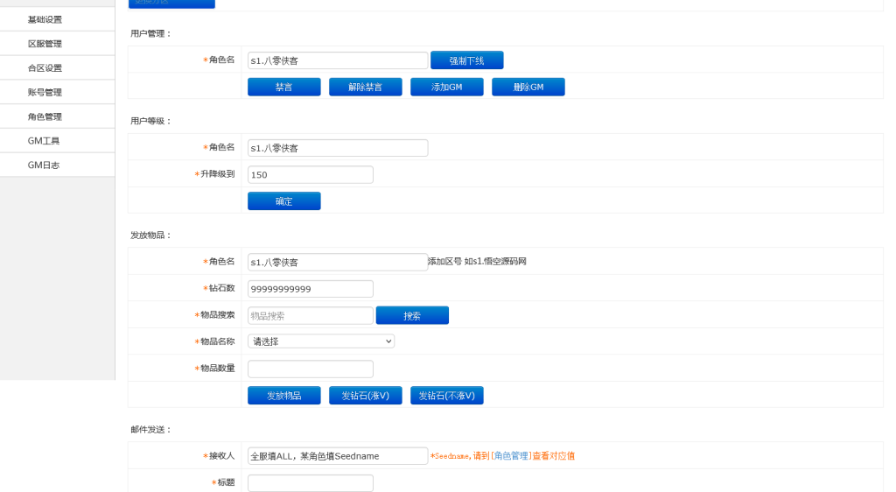Image resolution: width=896 pixels, height=492 pixels.
Task: Open 角色管理 sidebar entry
Action: click(57, 116)
